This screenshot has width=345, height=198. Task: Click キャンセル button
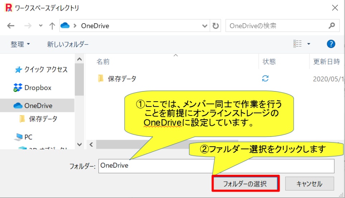[x=310, y=183]
